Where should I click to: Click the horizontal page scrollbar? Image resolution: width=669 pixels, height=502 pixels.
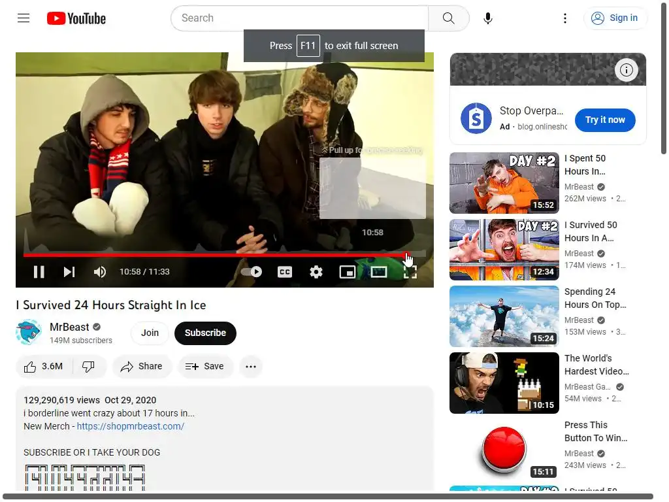click(328, 497)
